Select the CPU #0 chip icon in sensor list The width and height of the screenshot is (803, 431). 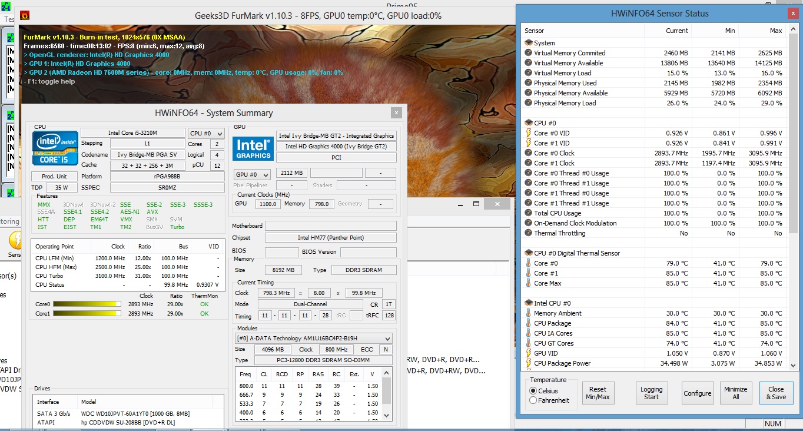[529, 123]
